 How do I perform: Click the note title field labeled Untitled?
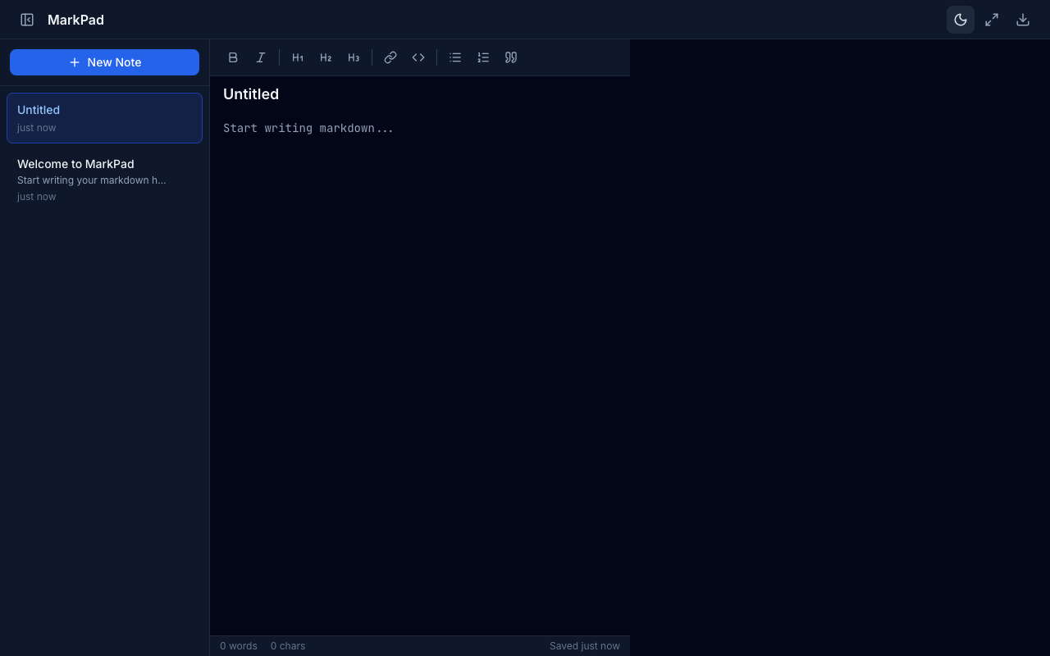[x=328, y=93]
